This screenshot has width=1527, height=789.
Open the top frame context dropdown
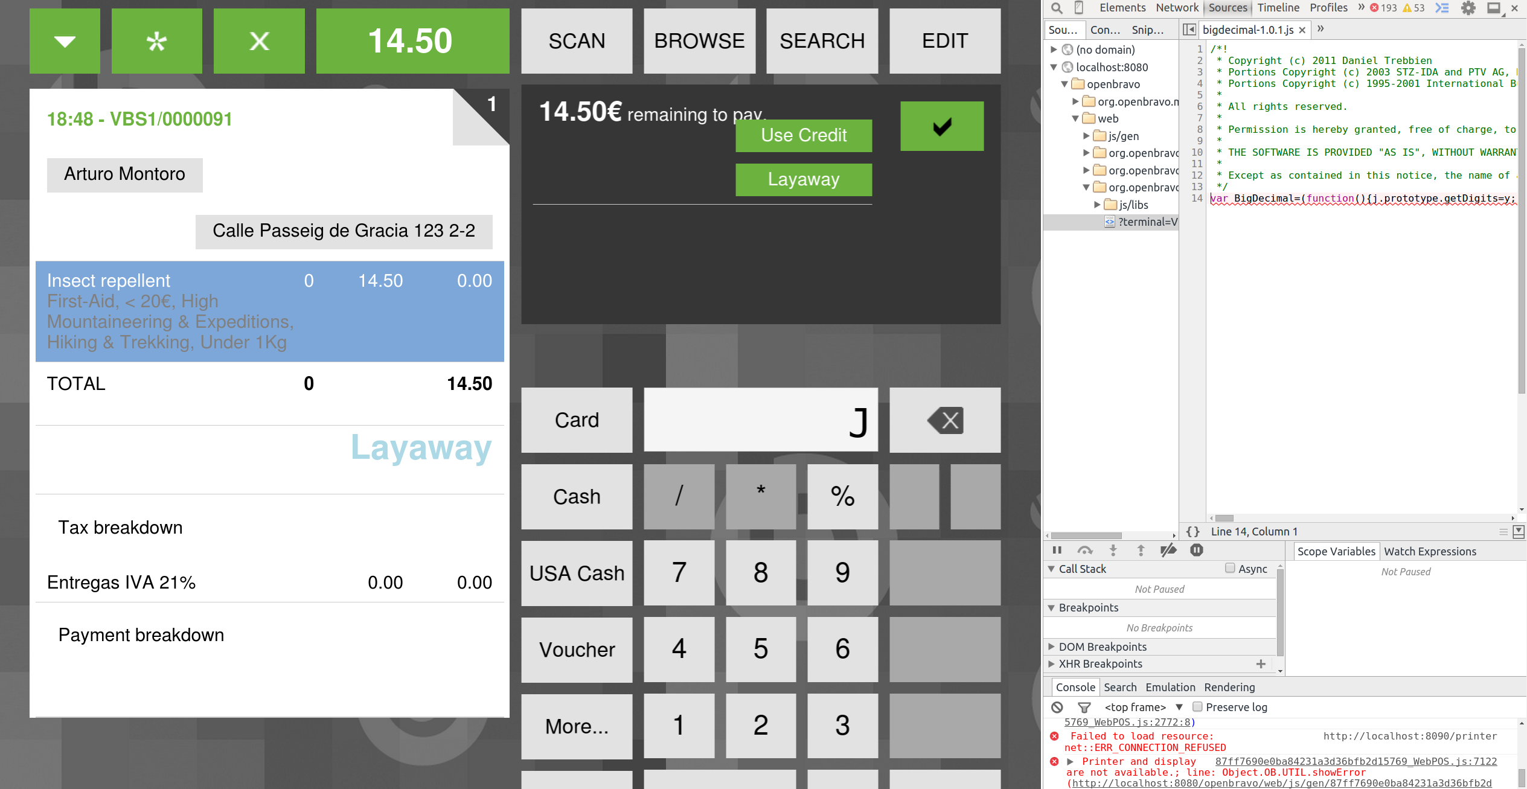1142,707
